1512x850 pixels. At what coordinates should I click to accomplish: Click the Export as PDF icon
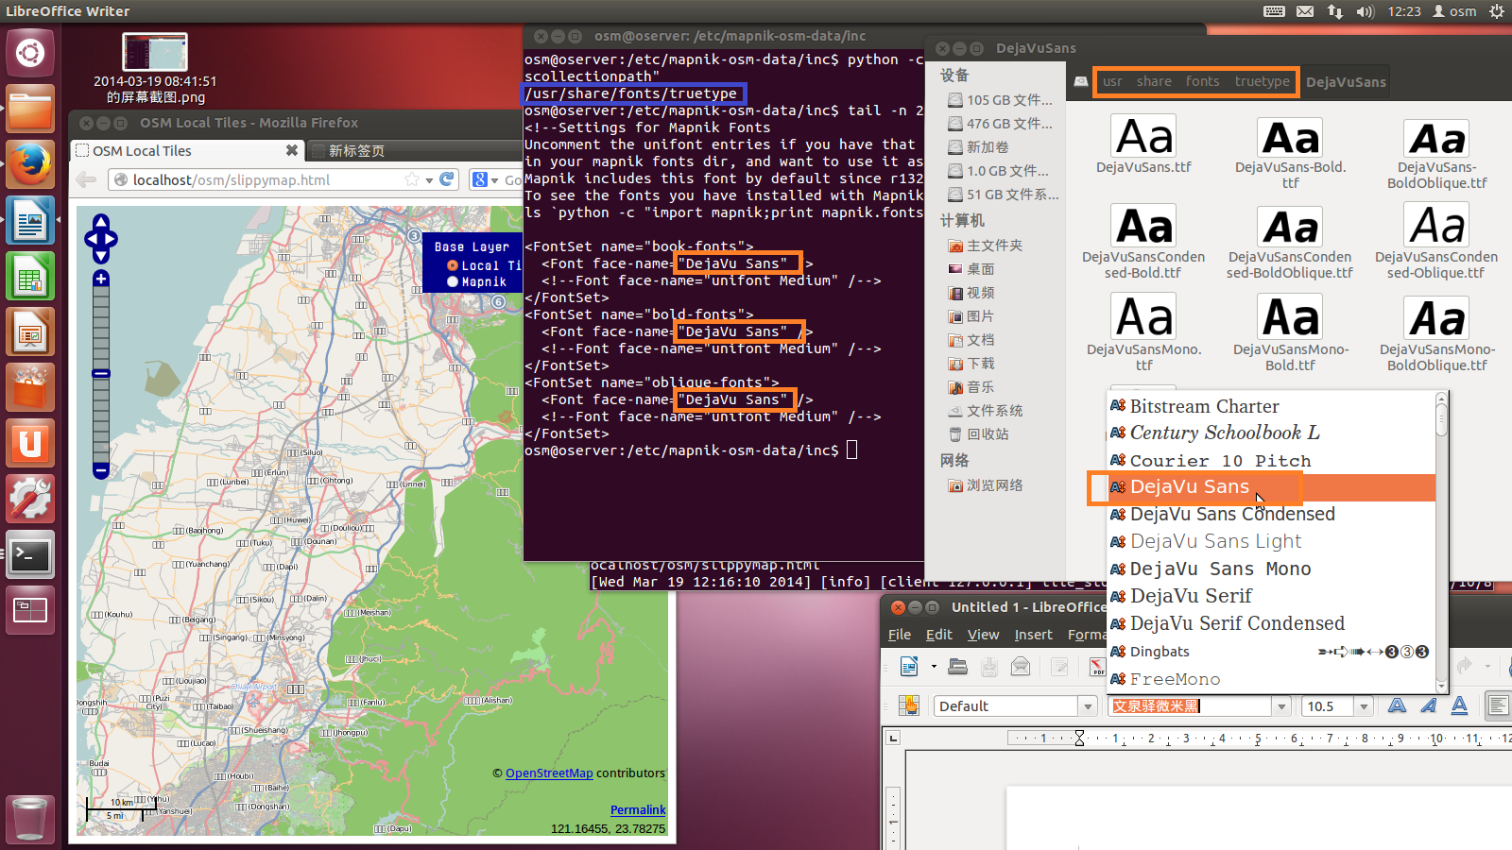point(1096,667)
